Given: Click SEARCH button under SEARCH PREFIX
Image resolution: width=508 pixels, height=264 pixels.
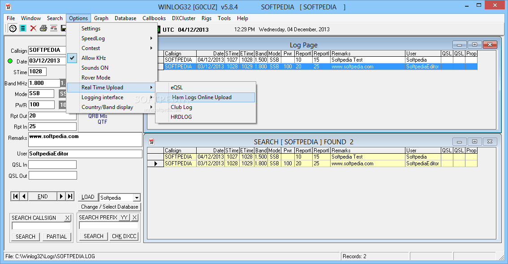Looking at the screenshot, I should coord(94,236).
